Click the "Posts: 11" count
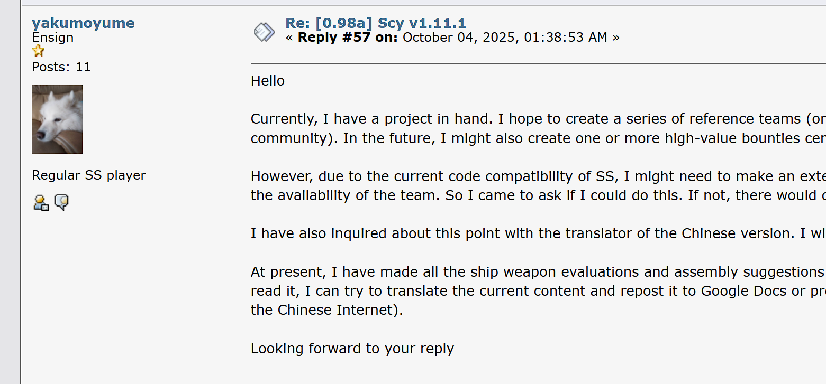The height and width of the screenshot is (384, 826). click(x=61, y=67)
